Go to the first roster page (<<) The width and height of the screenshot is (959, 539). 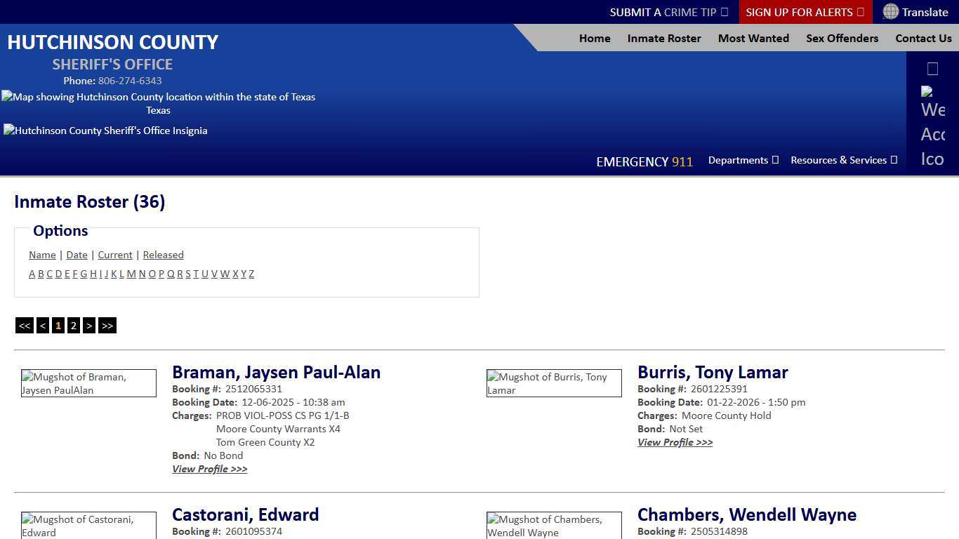25,326
